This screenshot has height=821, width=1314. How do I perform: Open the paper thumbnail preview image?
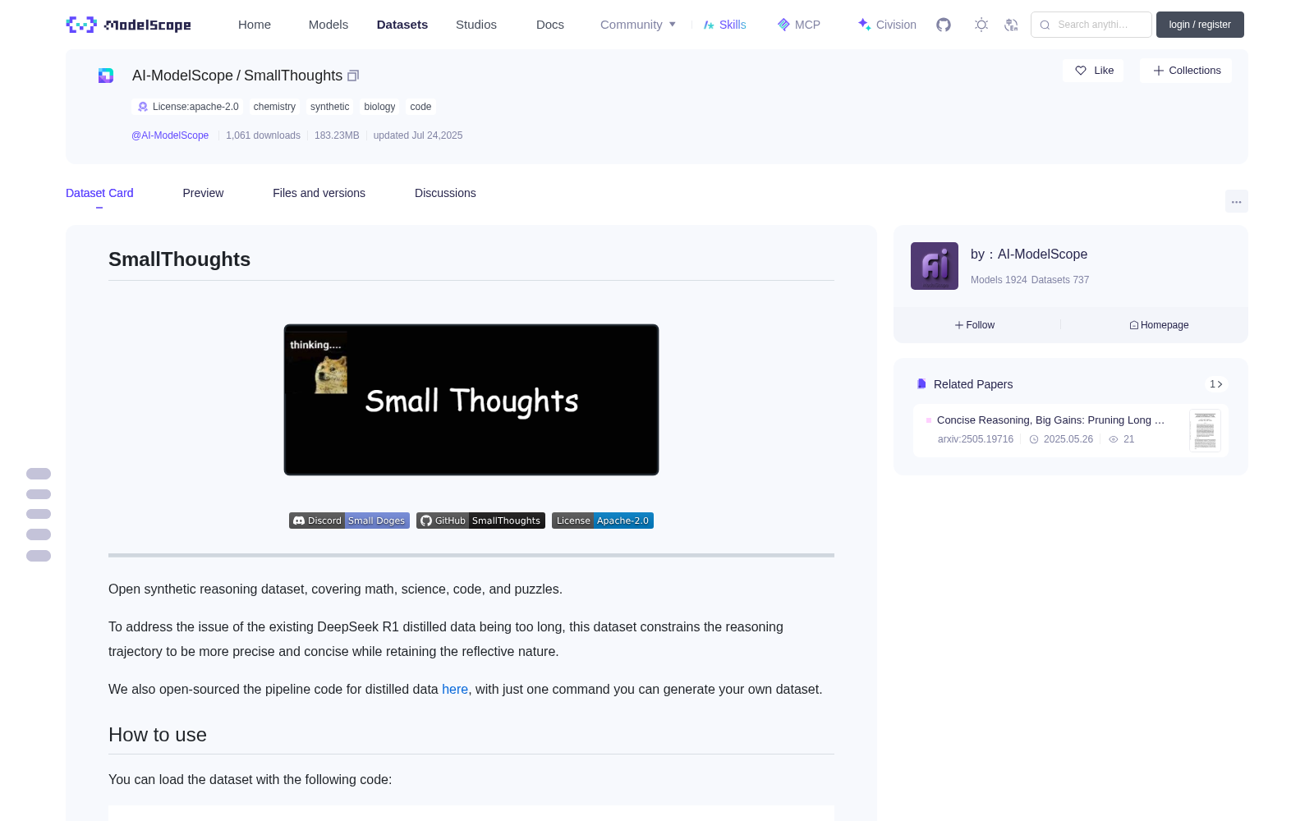(1205, 430)
